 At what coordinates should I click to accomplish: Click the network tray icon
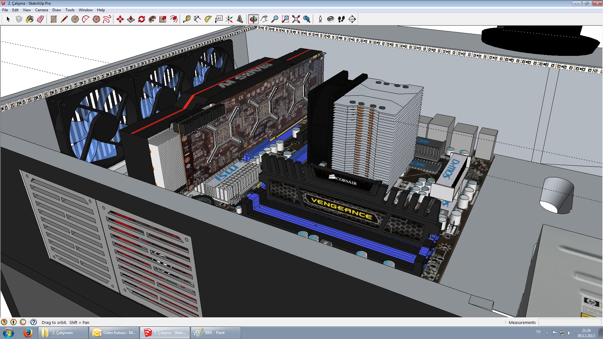click(x=562, y=333)
